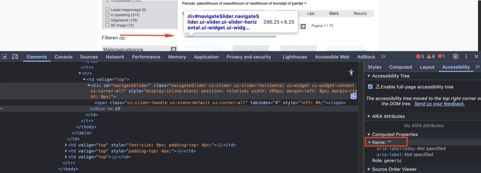481x173 pixels.
Task: Click the accessibility tree view icon
Action: 351,73
